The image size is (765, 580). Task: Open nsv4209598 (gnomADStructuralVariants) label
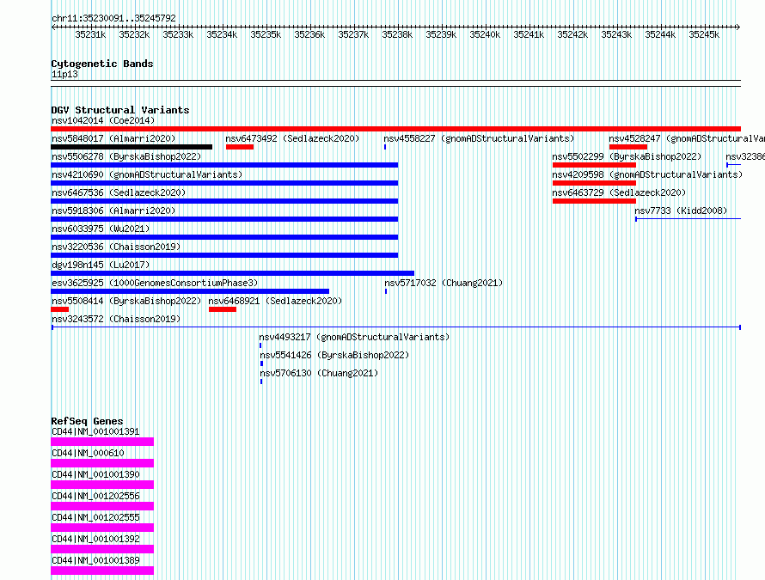click(647, 174)
